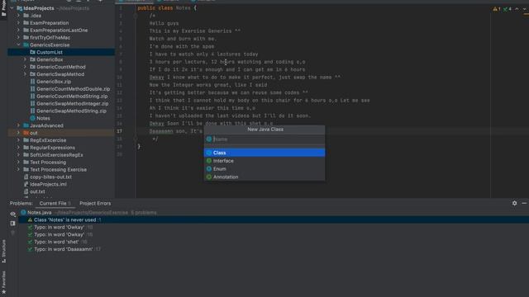
Task: Select Text Processing folder
Action: (48, 163)
